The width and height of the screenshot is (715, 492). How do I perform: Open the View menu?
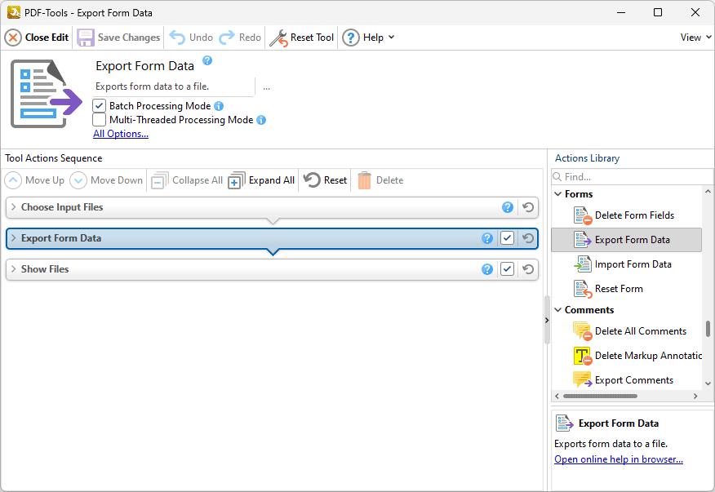point(695,38)
